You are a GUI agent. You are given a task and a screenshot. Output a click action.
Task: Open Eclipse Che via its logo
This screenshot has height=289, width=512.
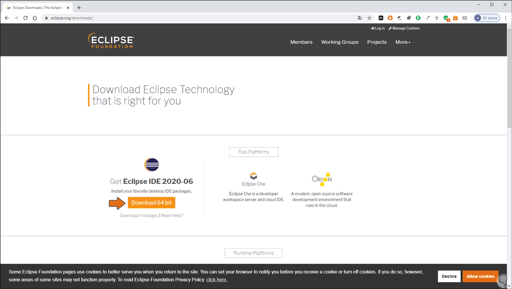click(254, 179)
